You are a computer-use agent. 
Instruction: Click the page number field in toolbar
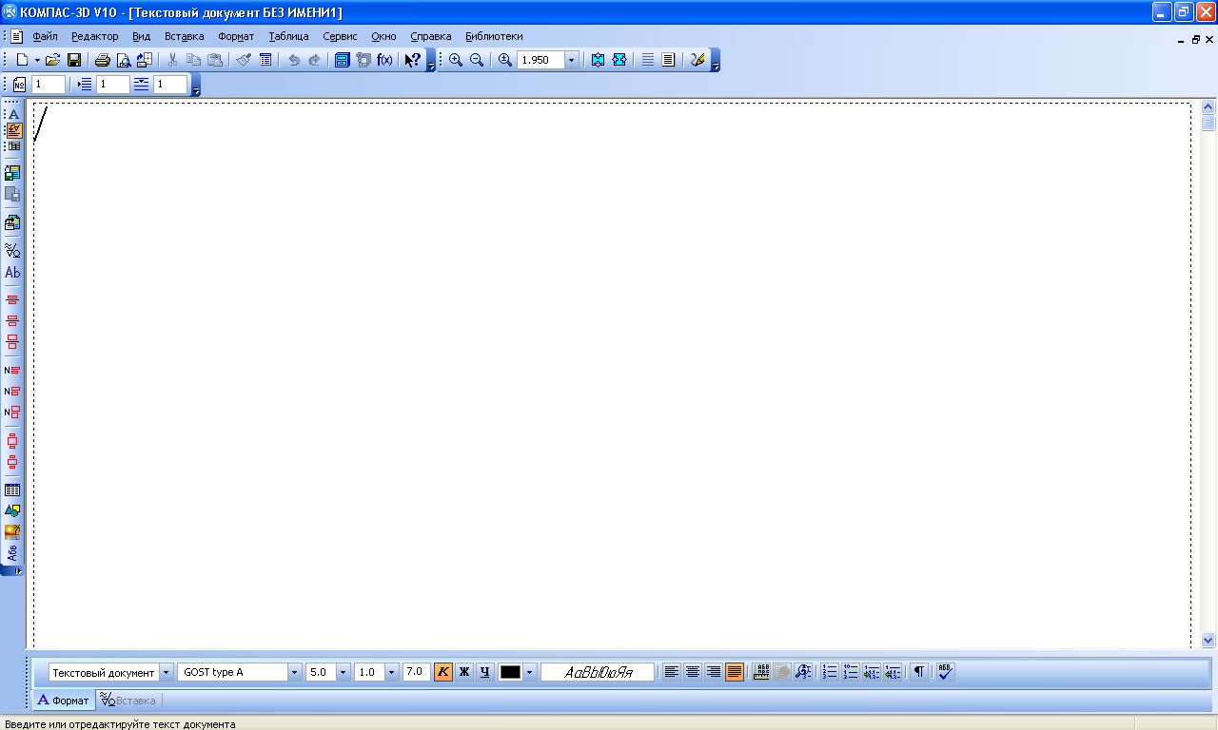[x=49, y=85]
